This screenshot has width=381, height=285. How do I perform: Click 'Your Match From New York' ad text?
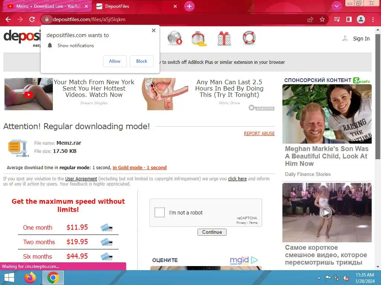[x=94, y=88]
